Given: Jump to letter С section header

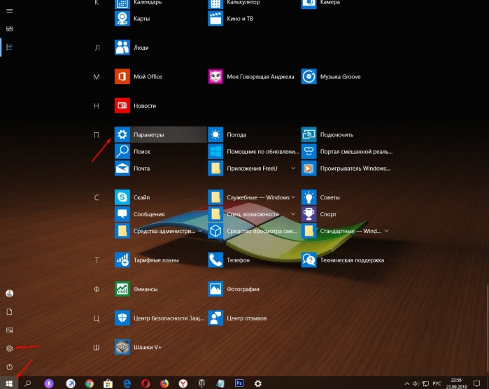Looking at the screenshot, I should click(97, 198).
